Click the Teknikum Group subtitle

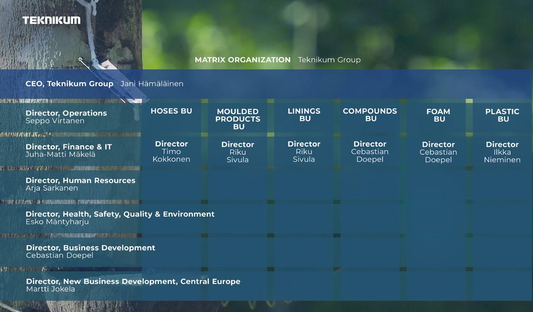(329, 60)
